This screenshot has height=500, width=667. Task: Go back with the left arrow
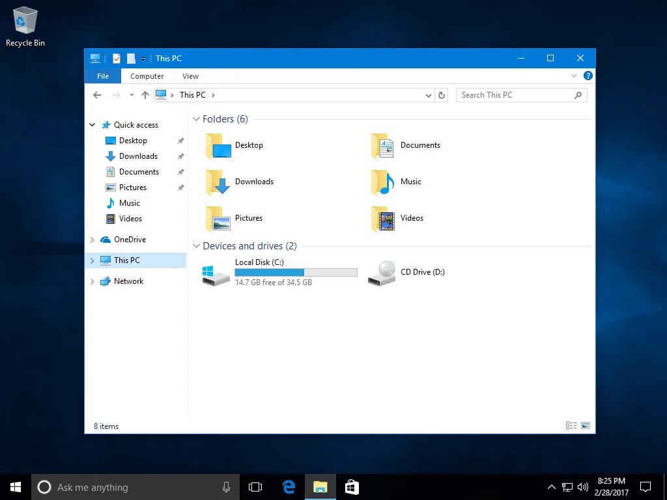[97, 95]
